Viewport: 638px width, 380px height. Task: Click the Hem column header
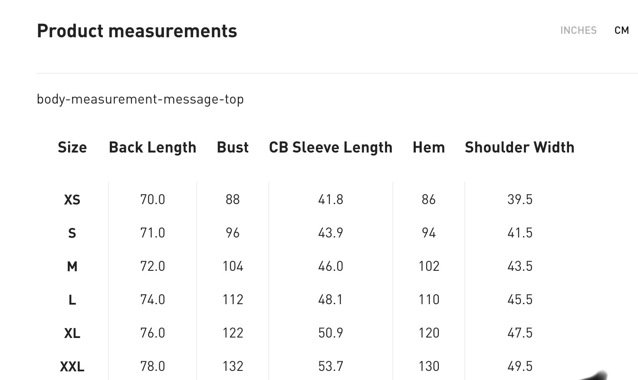click(428, 147)
